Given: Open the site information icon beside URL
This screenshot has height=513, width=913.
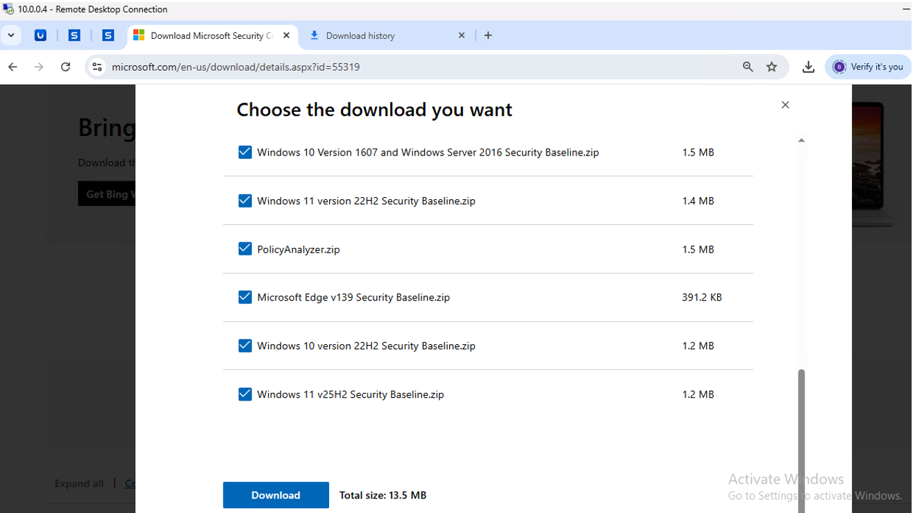Looking at the screenshot, I should coord(97,67).
